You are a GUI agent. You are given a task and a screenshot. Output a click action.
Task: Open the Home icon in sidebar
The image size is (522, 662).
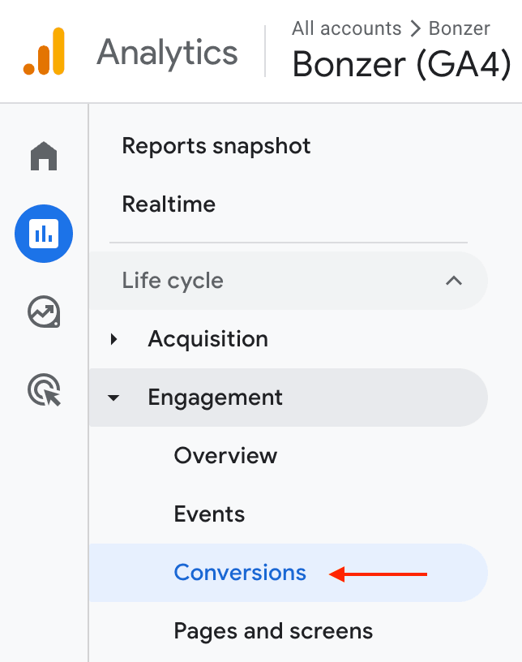(44, 156)
